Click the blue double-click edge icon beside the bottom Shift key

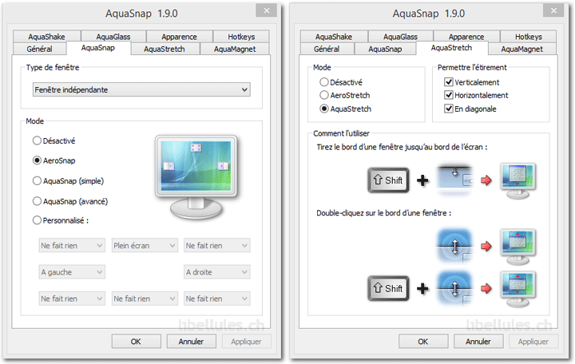click(x=454, y=288)
